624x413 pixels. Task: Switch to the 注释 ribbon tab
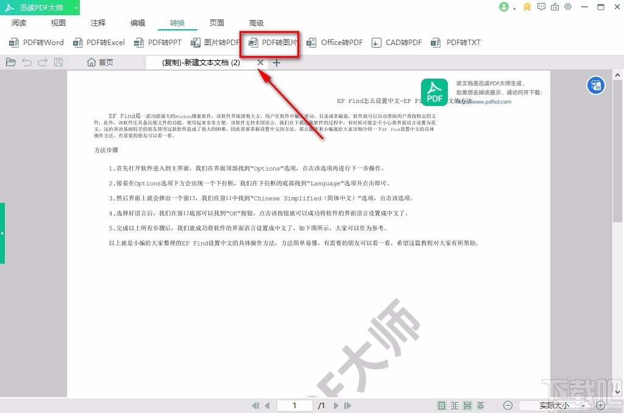point(97,23)
